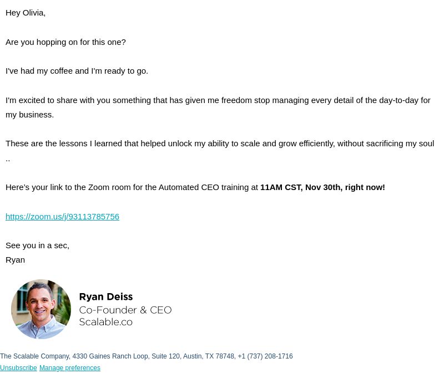
Task: Click the "I've had my coffee" sentence
Action: pyautogui.click(x=77, y=71)
